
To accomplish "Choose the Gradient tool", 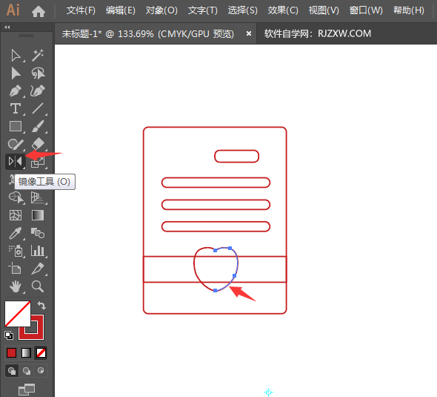I will click(x=38, y=215).
